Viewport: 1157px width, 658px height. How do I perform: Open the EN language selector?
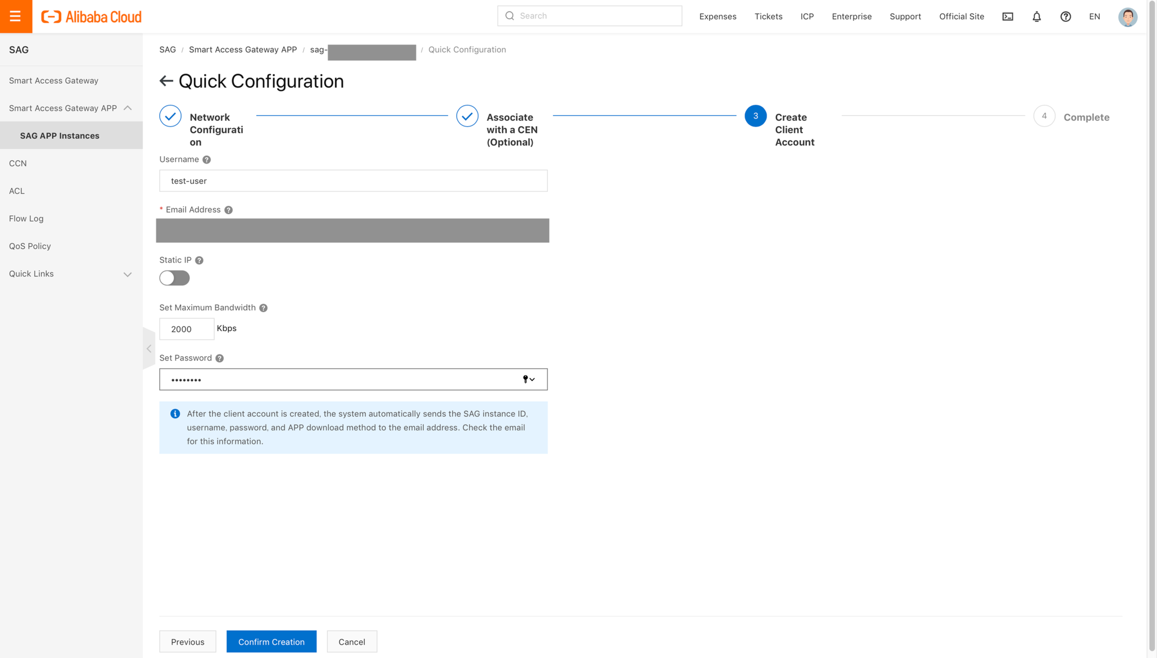coord(1094,16)
